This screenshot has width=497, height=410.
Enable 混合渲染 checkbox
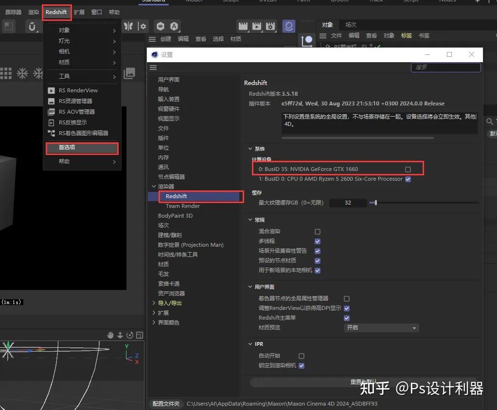click(317, 231)
